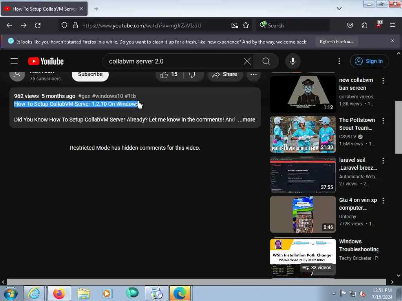This screenshot has height=301, width=402.
Task: Open 'Windows Troubleshooting' playlist title
Action: [x=359, y=245]
